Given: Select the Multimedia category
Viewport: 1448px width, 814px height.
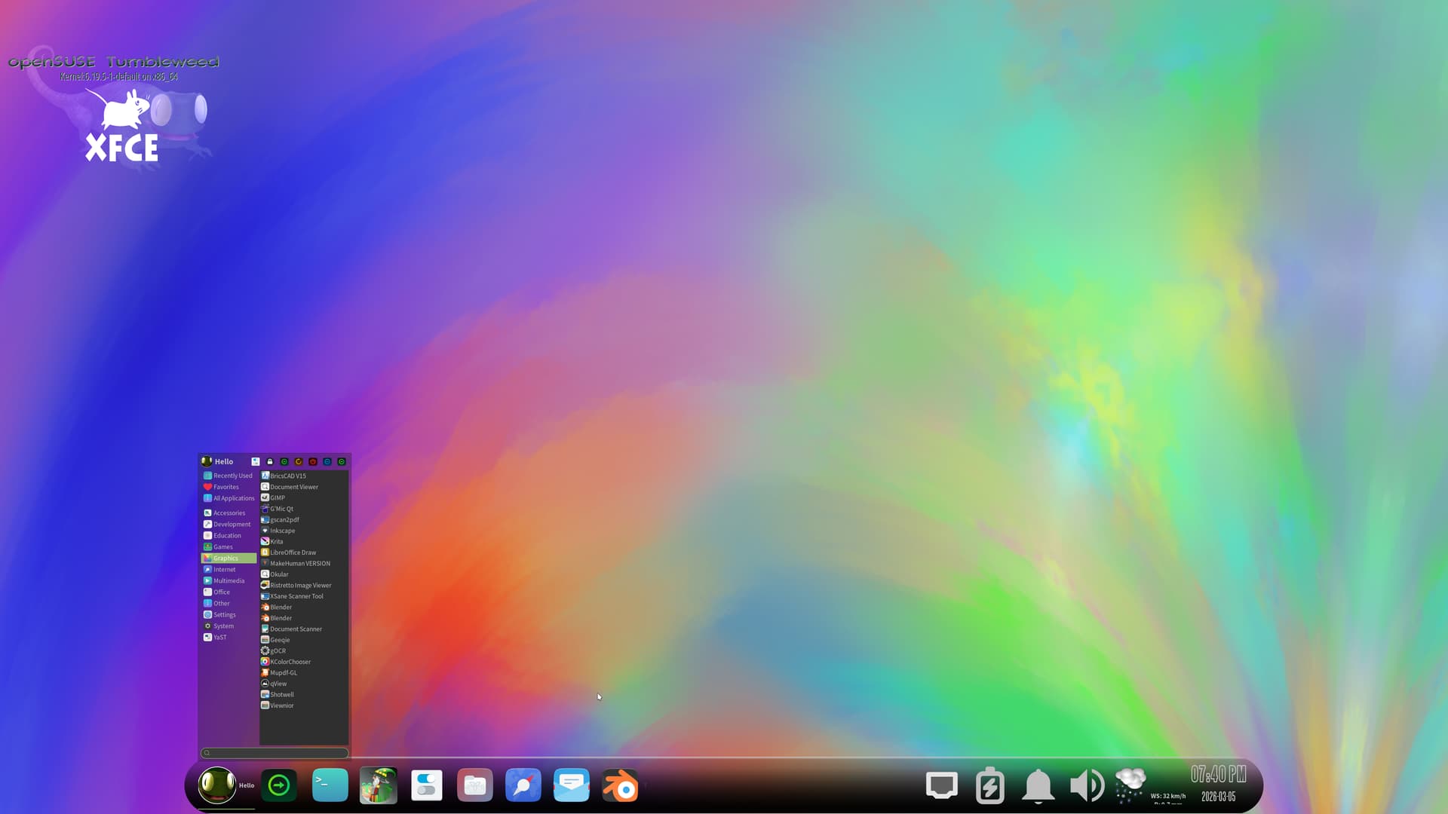Looking at the screenshot, I should point(229,580).
